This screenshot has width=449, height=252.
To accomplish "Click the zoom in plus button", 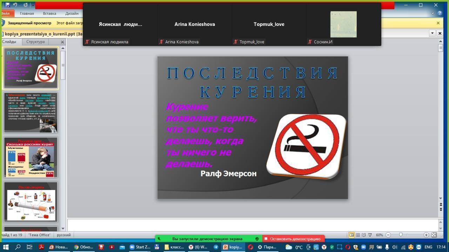I will [x=426, y=235].
